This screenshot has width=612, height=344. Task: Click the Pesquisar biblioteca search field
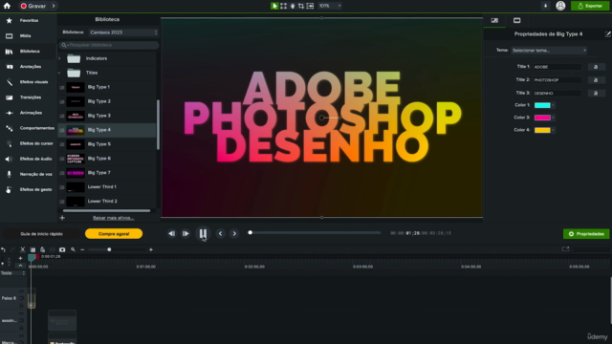(x=109, y=45)
